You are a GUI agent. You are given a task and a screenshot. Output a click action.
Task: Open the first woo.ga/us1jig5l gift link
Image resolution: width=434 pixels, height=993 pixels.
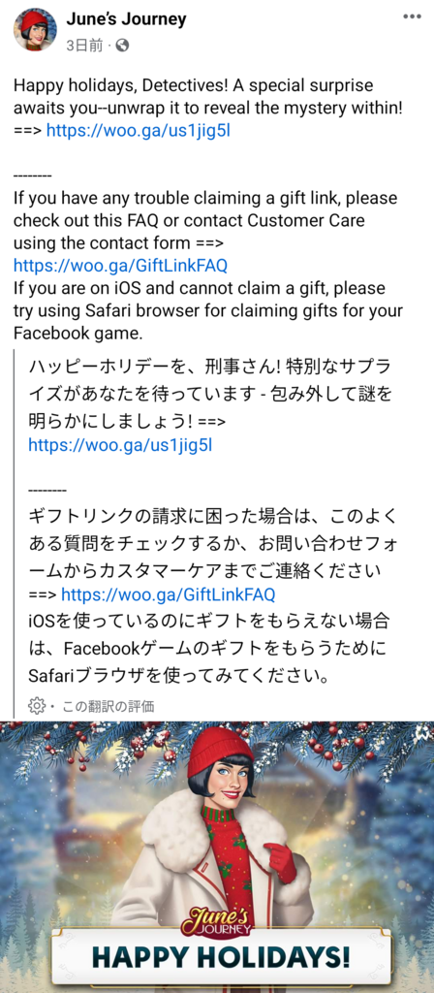click(139, 131)
